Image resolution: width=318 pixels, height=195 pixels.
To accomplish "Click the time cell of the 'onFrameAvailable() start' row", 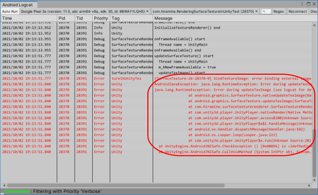I will tap(26, 39).
